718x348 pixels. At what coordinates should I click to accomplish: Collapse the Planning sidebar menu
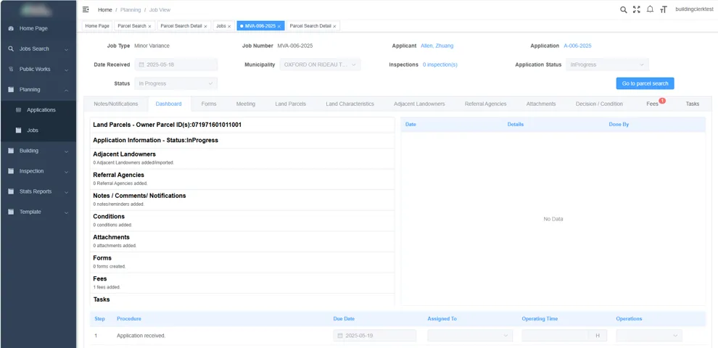[67, 90]
